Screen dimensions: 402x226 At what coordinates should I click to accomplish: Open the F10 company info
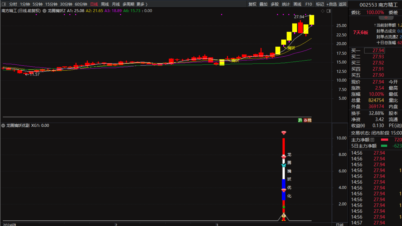[x=308, y=4]
